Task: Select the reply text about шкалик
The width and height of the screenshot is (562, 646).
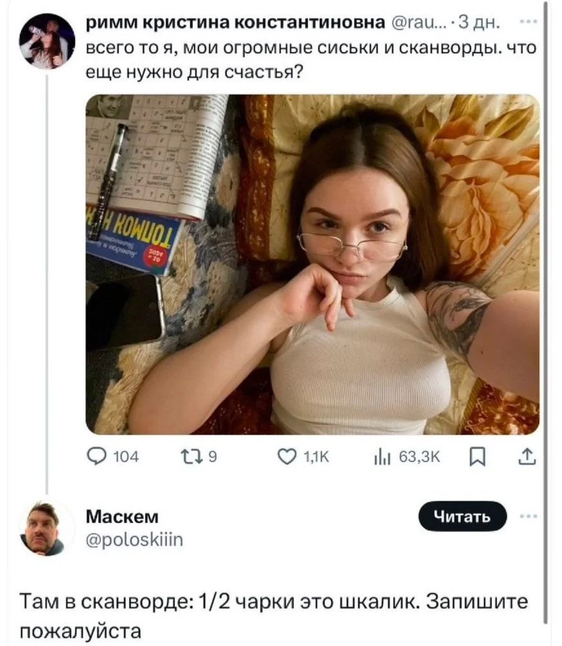Action: click(274, 616)
